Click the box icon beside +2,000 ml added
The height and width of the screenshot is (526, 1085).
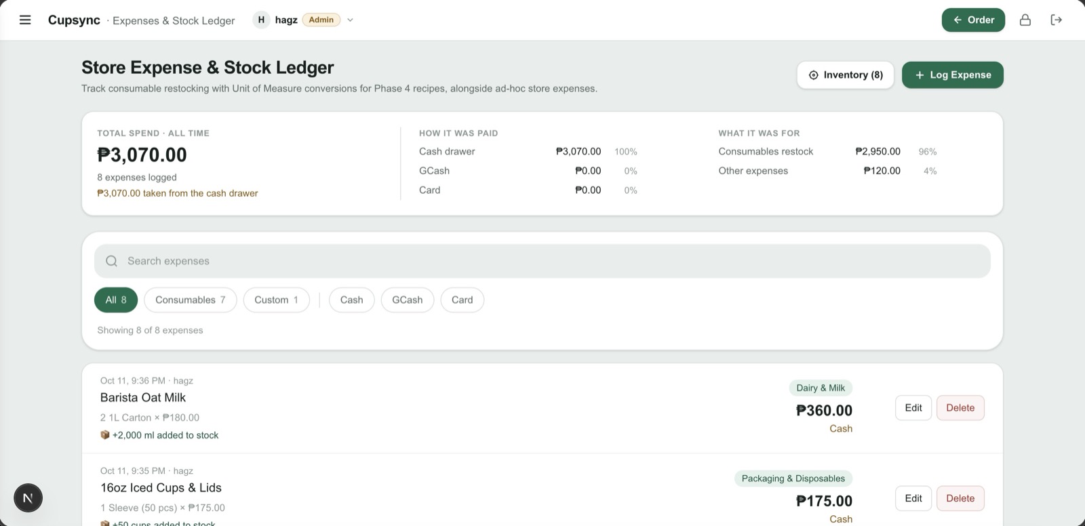tap(105, 435)
